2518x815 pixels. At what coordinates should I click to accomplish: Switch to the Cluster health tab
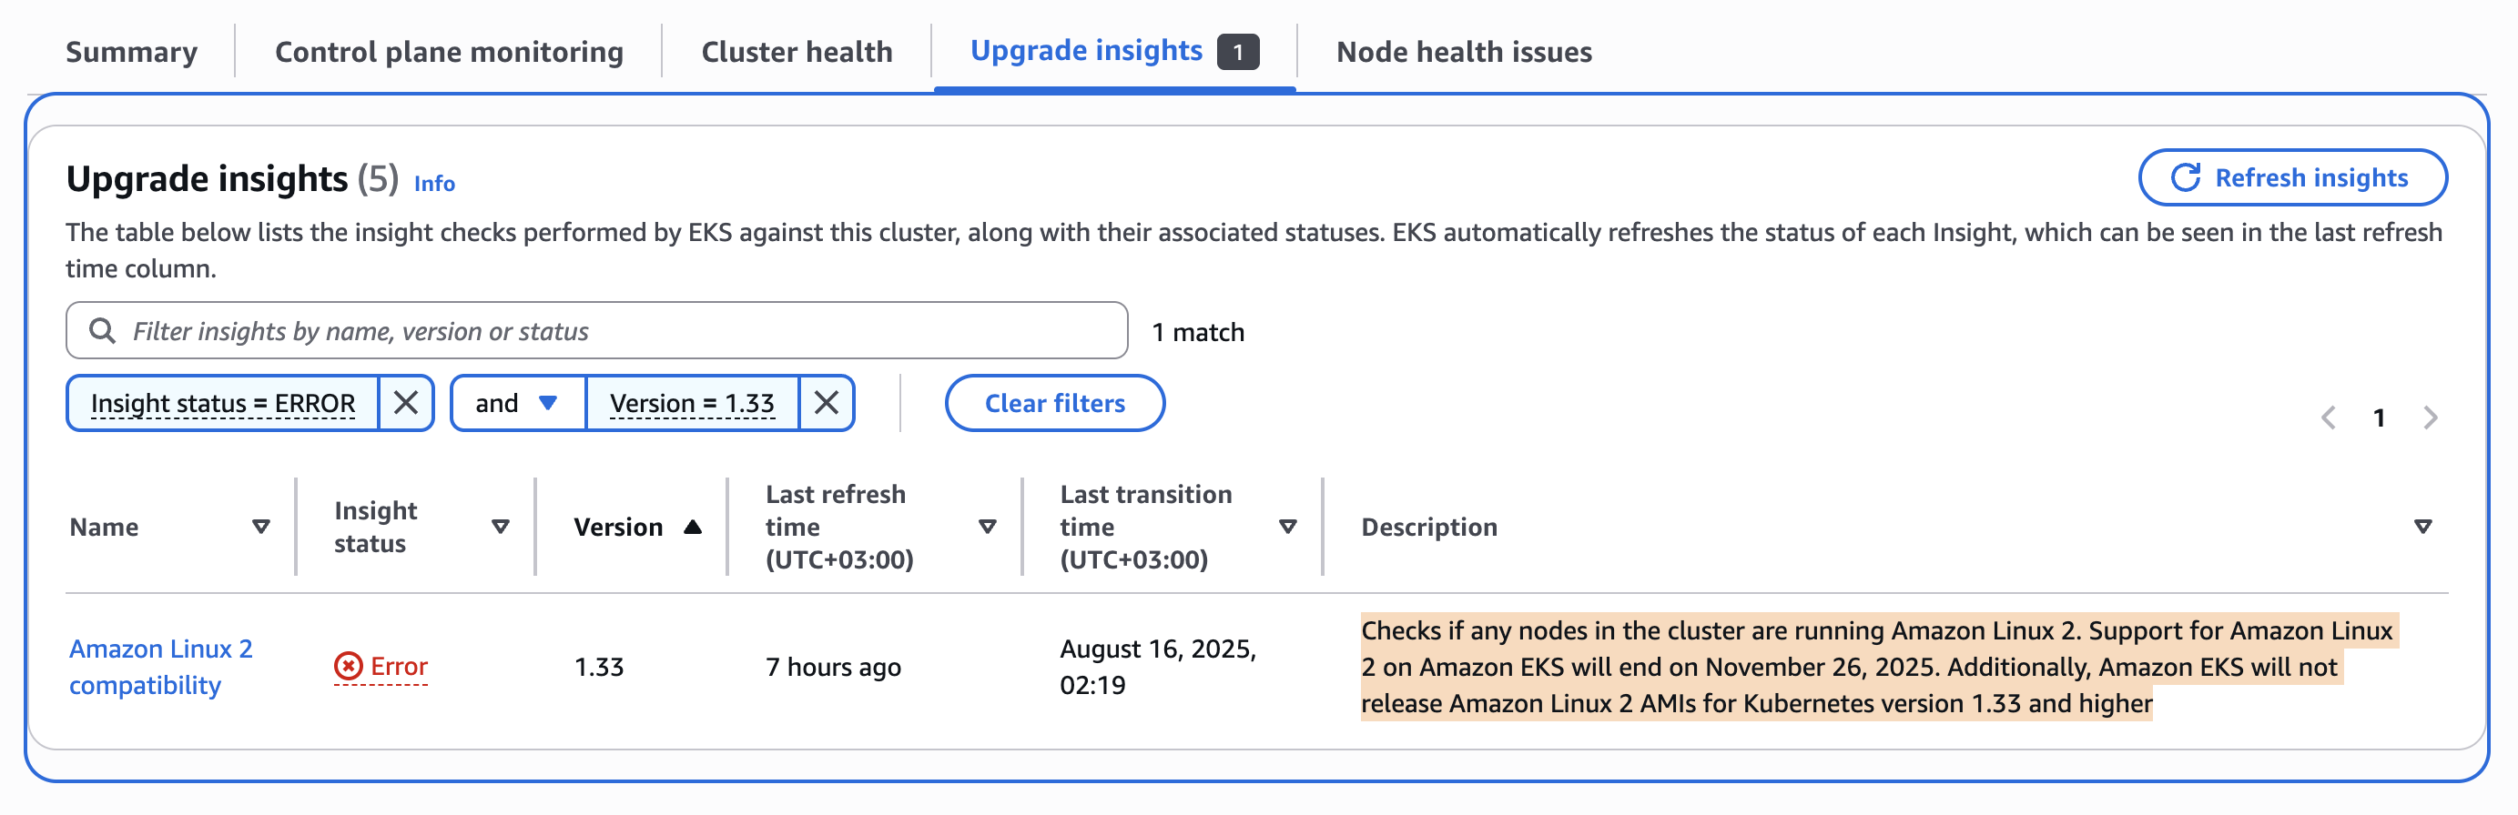[796, 51]
